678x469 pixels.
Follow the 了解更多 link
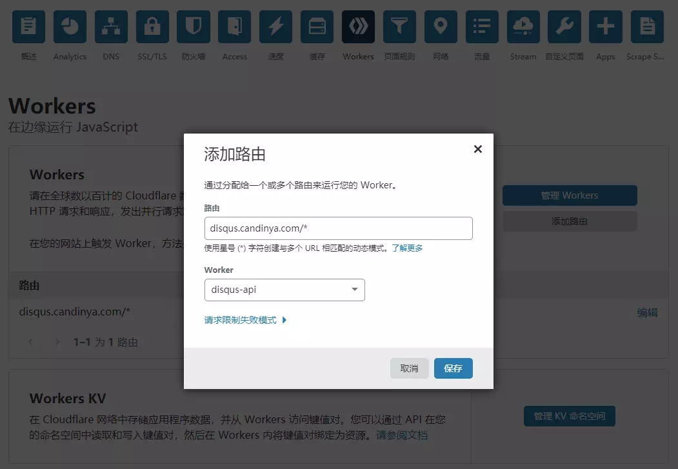pyautogui.click(x=407, y=248)
